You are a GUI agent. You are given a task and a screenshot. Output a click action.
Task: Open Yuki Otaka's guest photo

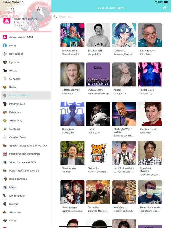[x=124, y=192]
